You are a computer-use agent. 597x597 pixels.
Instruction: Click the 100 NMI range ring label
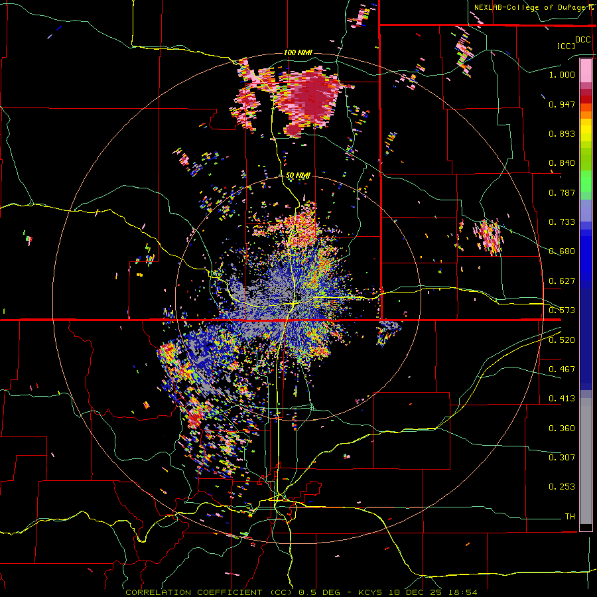[298, 52]
